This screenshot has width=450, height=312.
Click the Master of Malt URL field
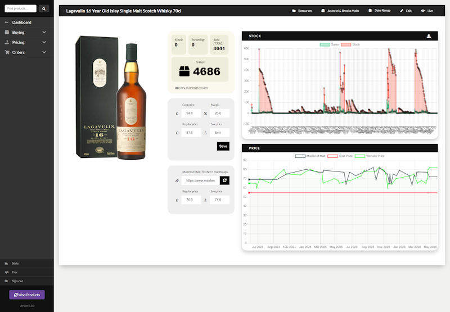click(201, 180)
